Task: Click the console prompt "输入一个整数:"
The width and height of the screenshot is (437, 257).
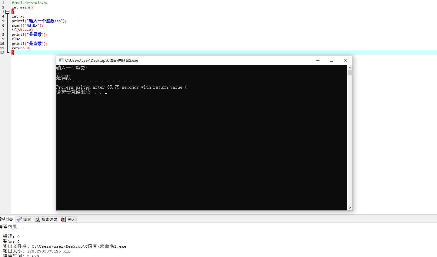Action: tap(72, 68)
